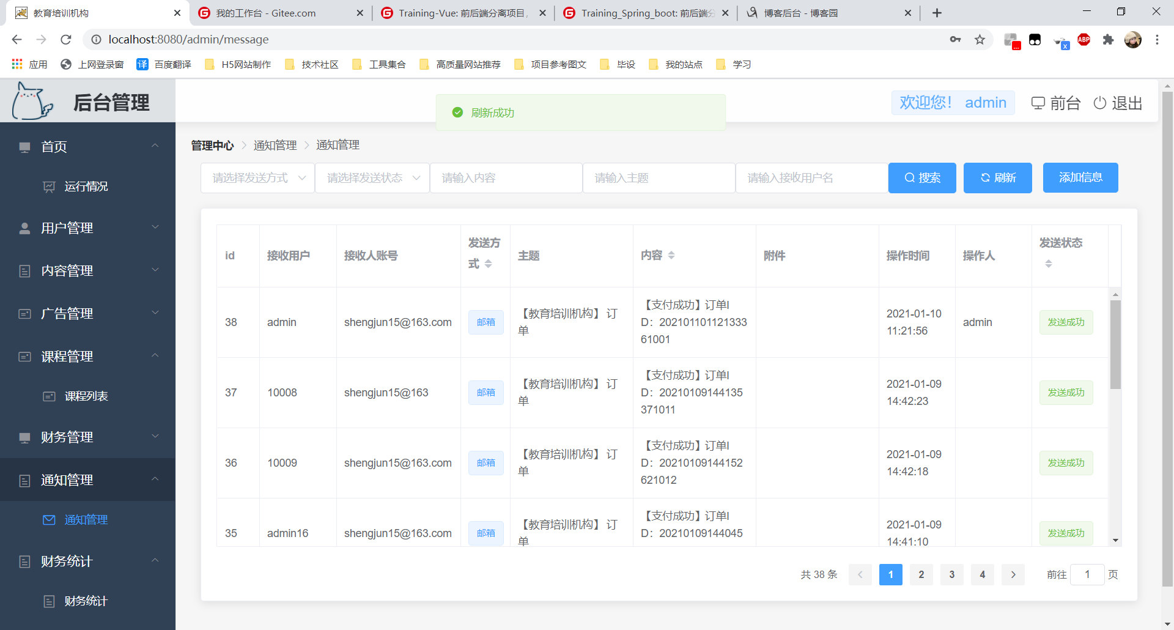Click the 课程列表 submenu icon
Viewport: 1174px width, 630px height.
49,396
